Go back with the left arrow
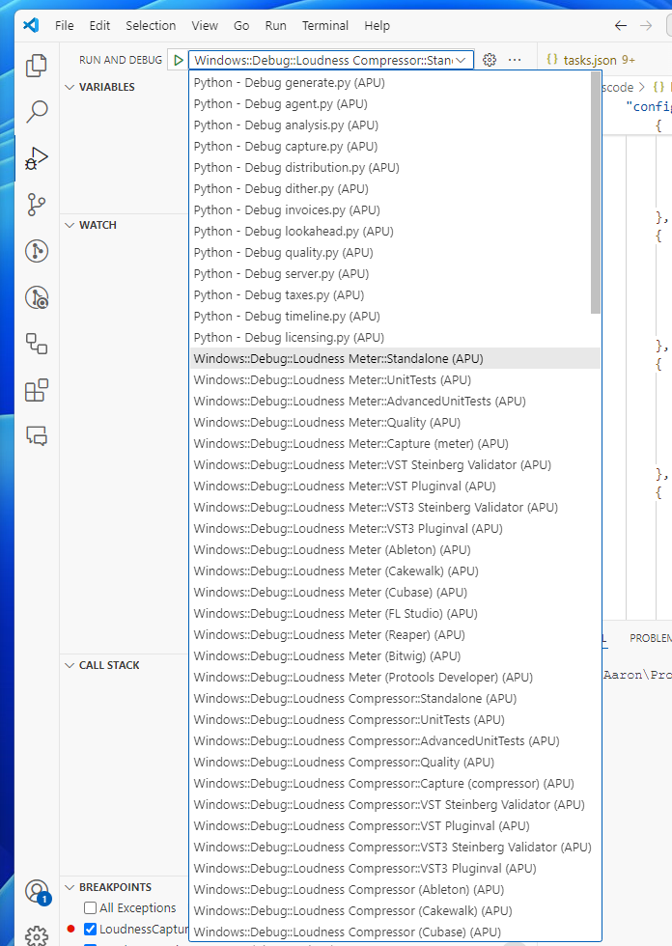This screenshot has height=946, width=672. tap(620, 25)
